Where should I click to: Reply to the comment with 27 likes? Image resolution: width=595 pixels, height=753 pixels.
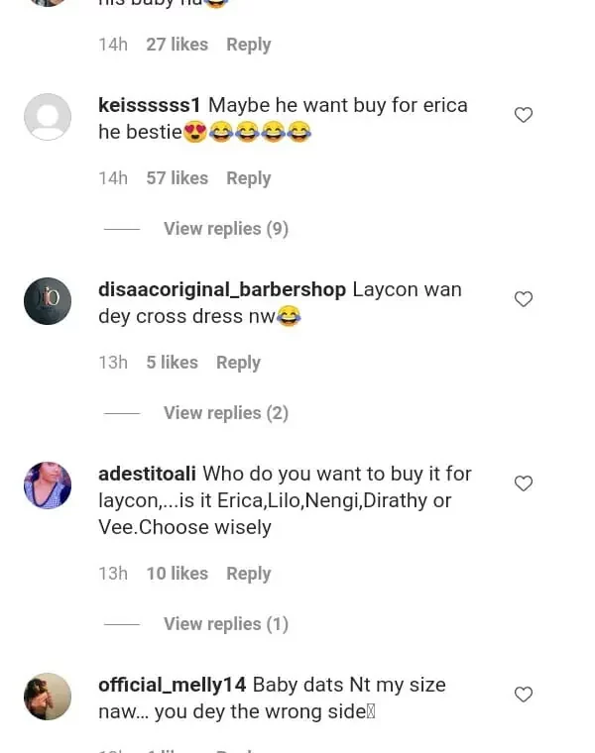click(x=248, y=45)
